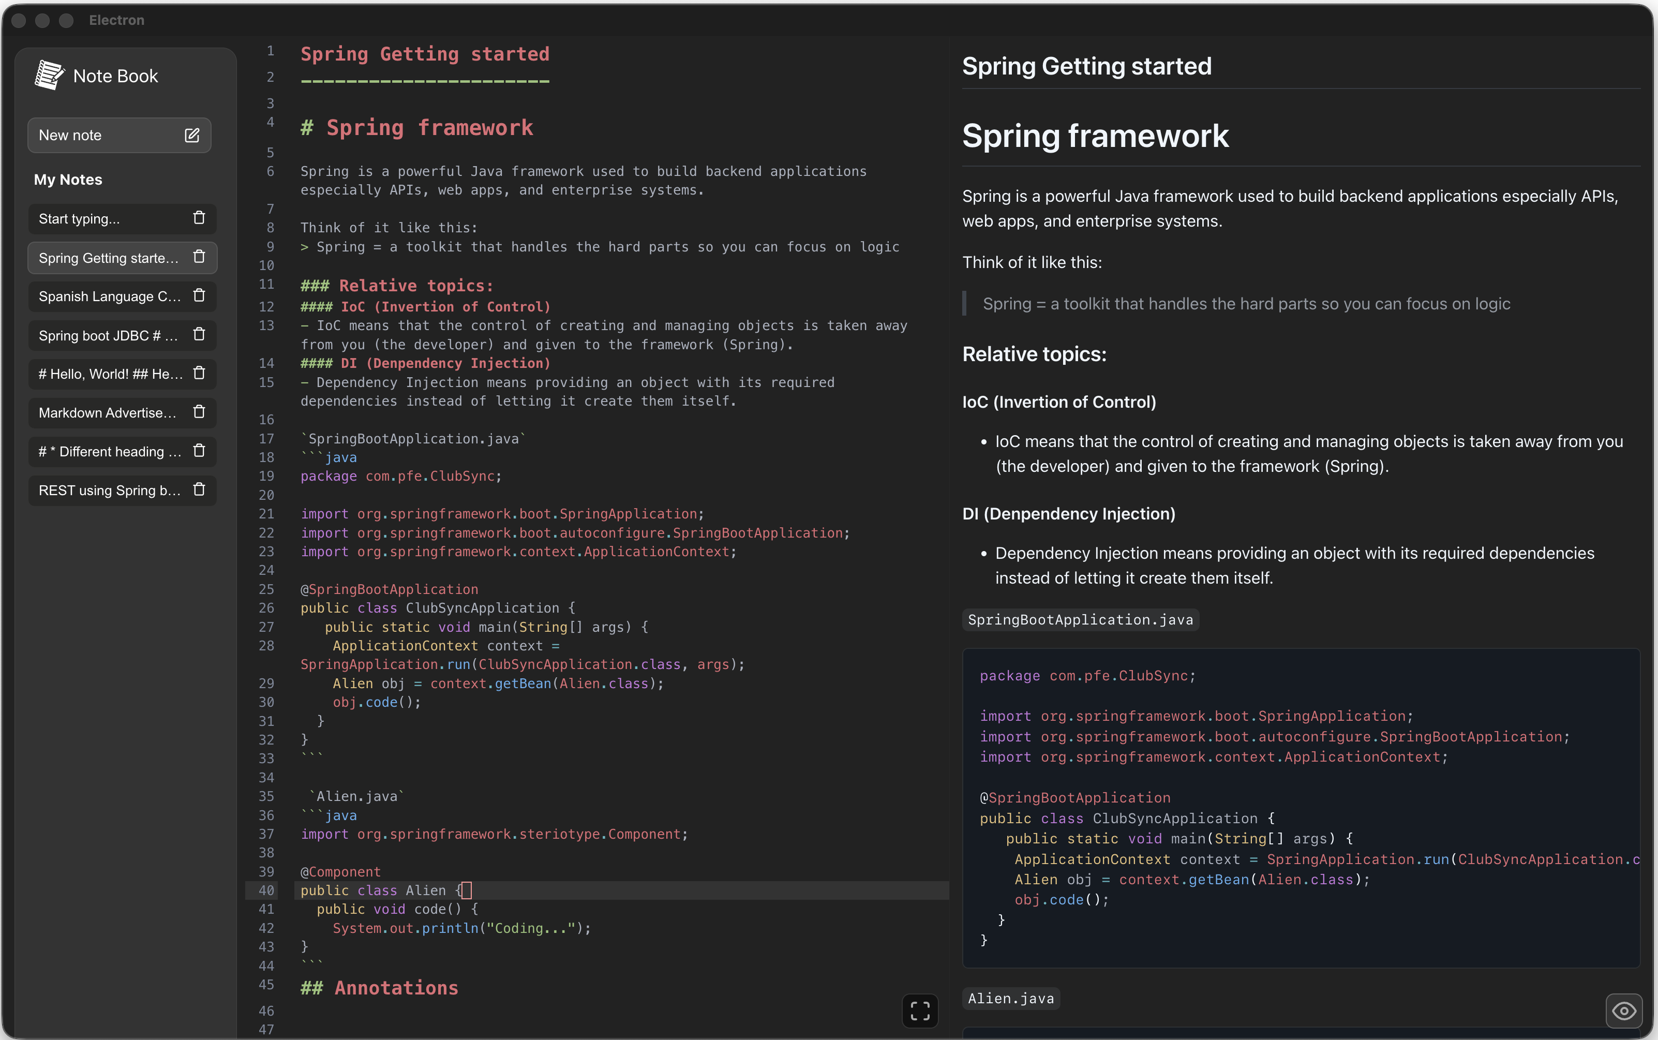
Task: Click the 'My Notes' heading
Action: pyautogui.click(x=68, y=180)
